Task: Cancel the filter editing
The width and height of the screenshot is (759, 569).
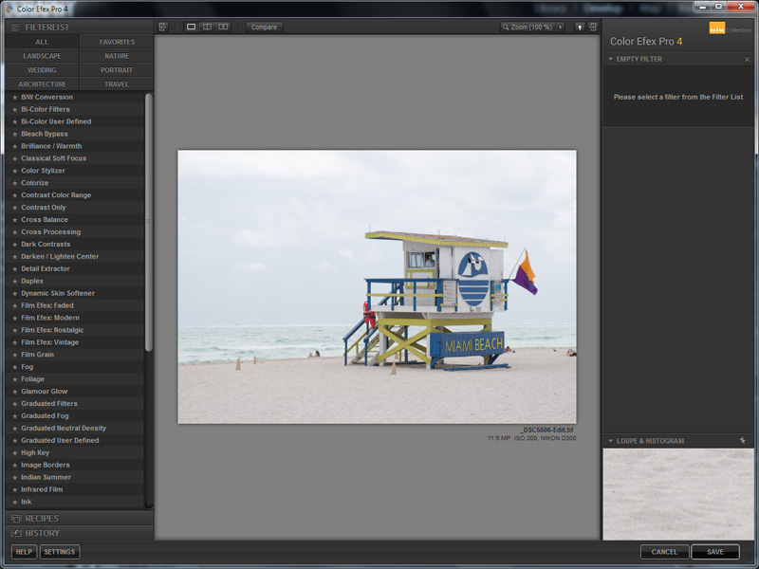Action: click(x=664, y=552)
